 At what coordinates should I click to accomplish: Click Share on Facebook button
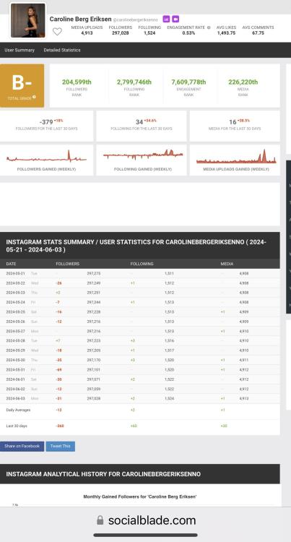pos(22,447)
